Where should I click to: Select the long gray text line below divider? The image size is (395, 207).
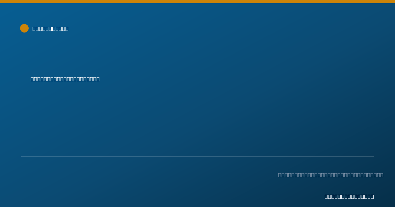pyautogui.click(x=330, y=175)
